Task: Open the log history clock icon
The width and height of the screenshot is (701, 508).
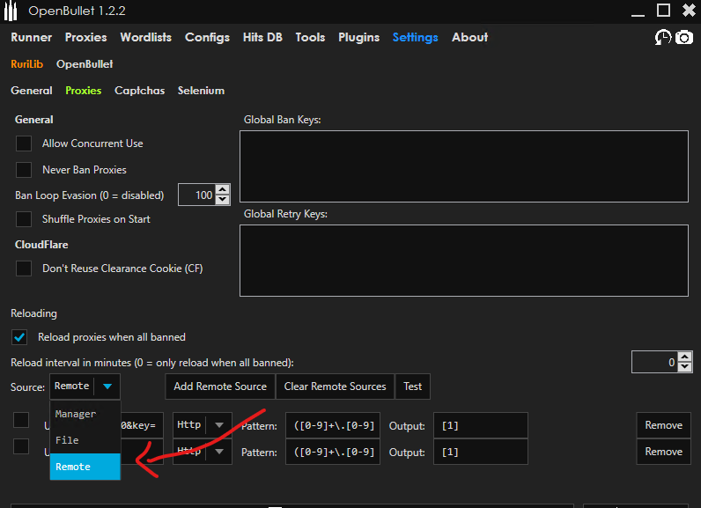Action: (x=662, y=38)
